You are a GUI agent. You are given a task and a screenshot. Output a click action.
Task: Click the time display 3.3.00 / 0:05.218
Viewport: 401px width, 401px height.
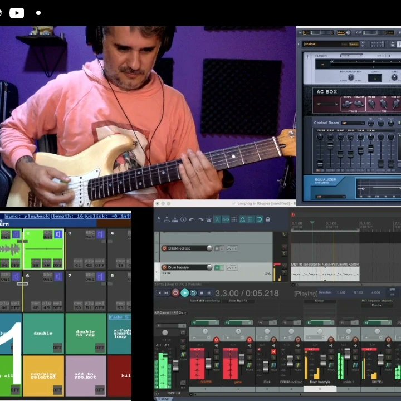247,293
